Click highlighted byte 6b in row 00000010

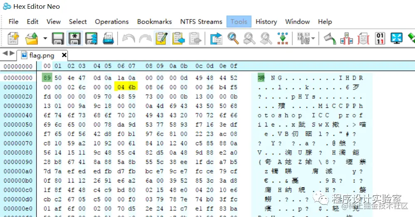[132, 88]
